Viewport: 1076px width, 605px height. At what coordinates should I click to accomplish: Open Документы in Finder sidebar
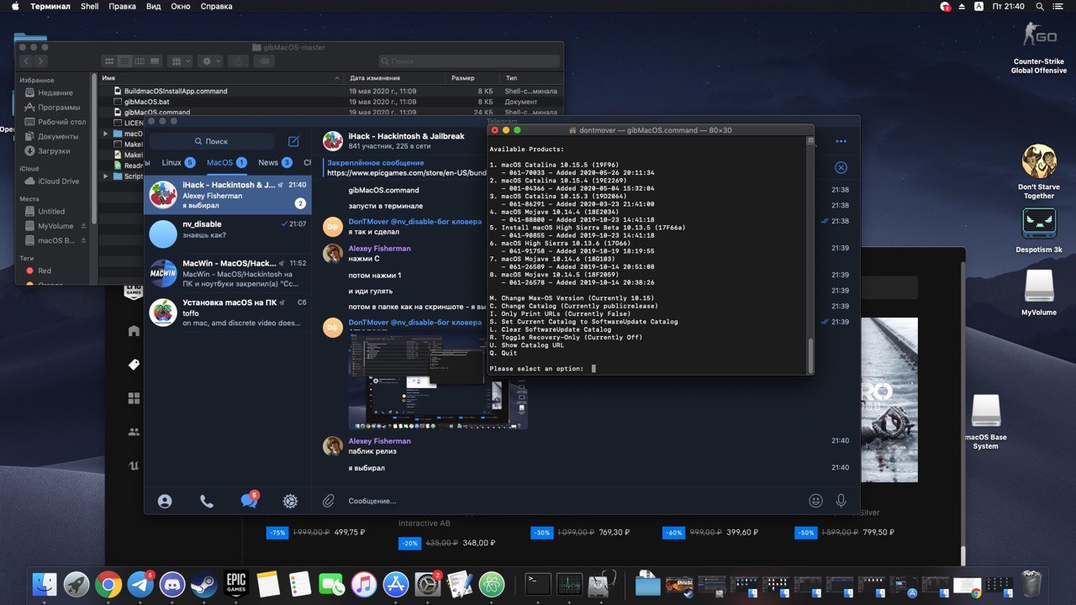pyautogui.click(x=57, y=136)
